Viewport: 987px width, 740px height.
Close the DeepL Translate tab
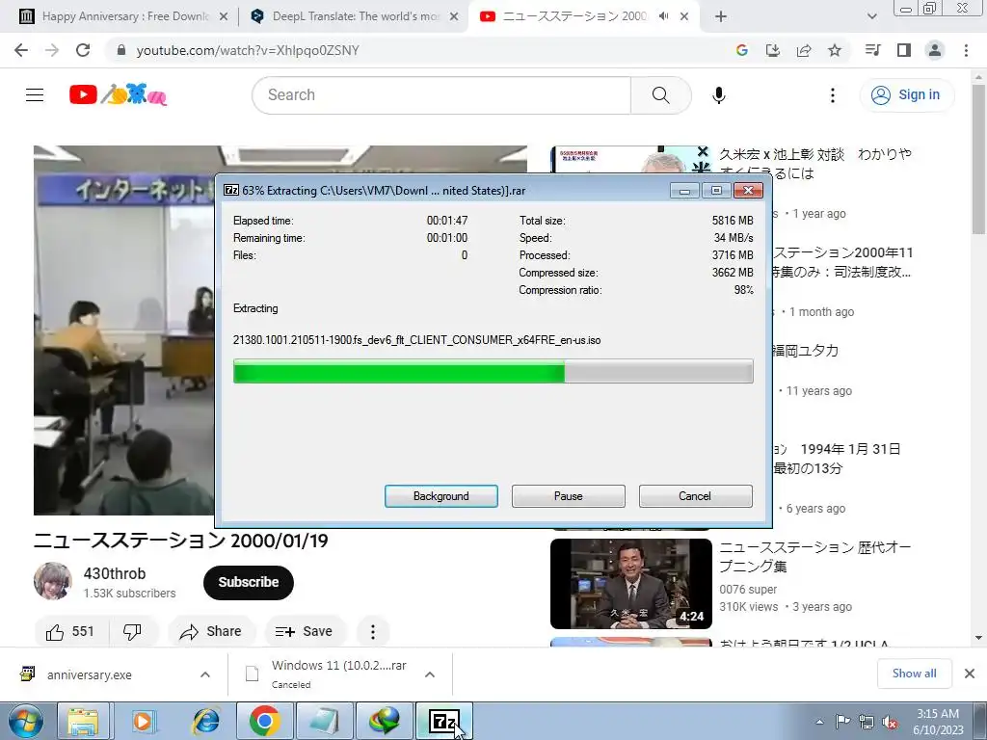(454, 17)
